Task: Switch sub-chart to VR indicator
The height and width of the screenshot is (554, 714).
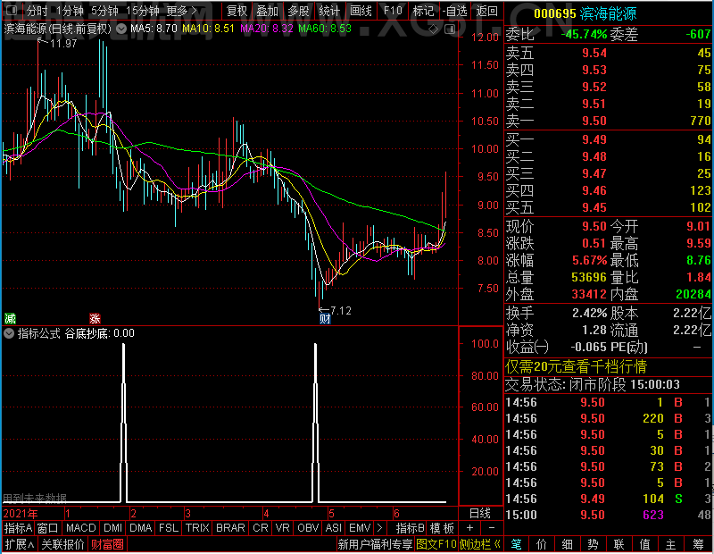Action: pos(282,528)
